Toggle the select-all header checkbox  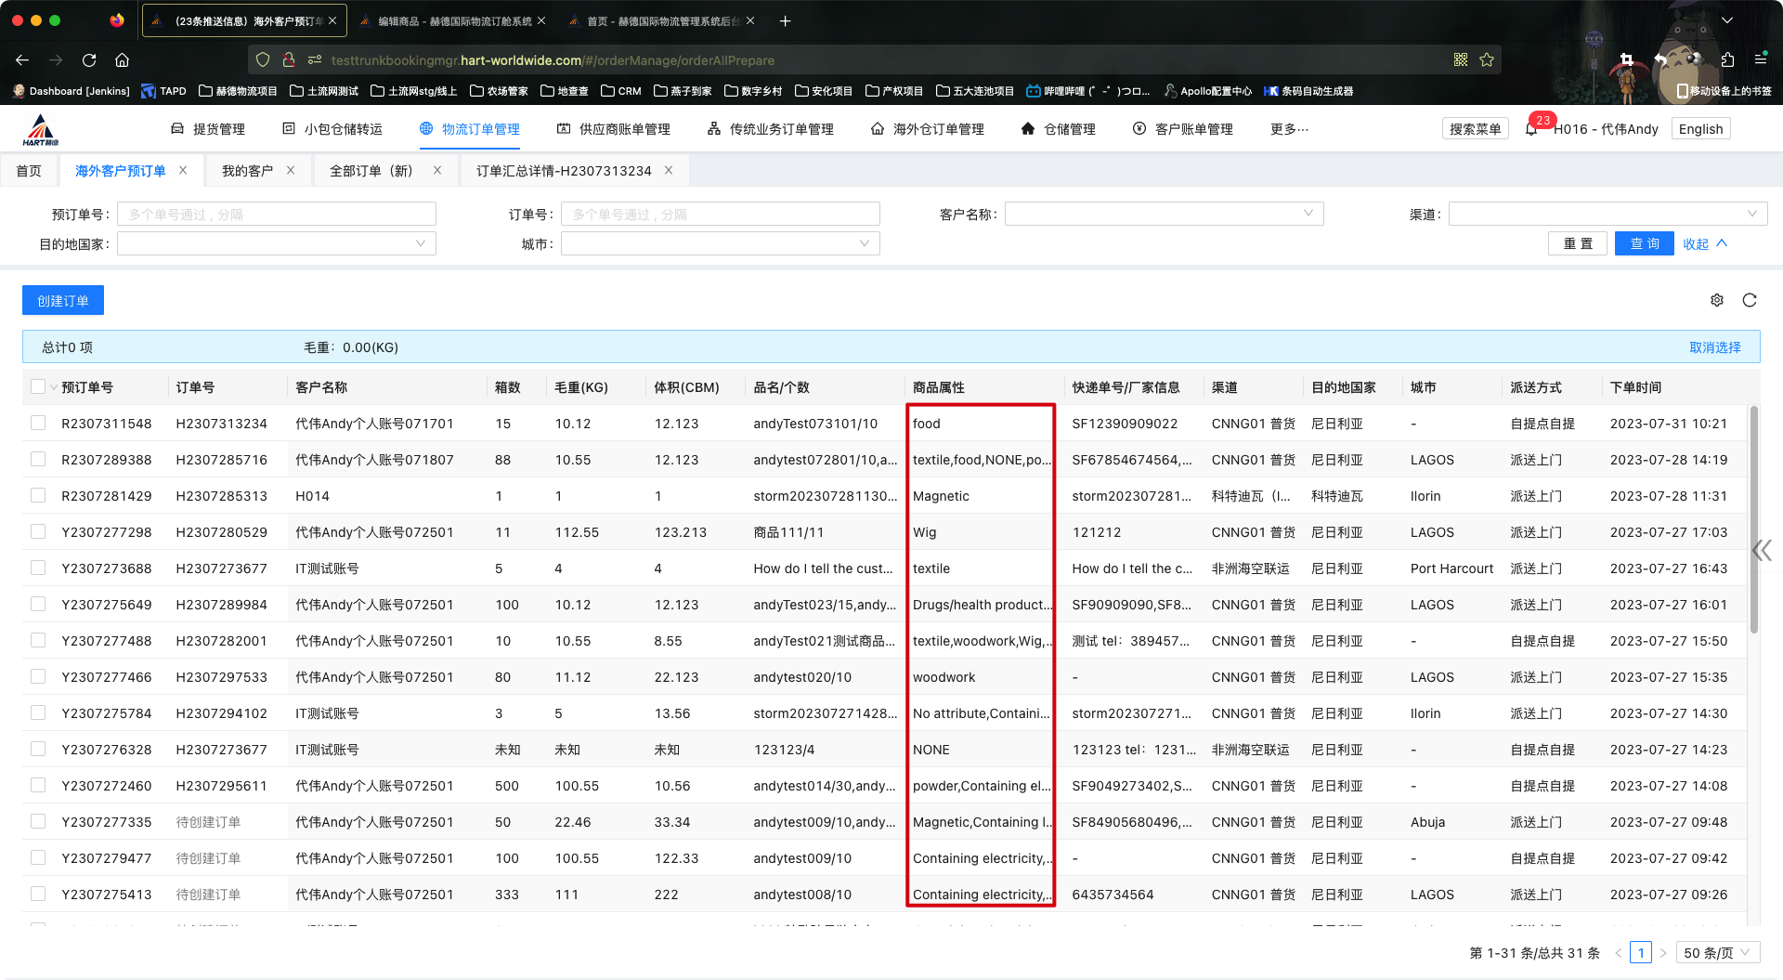click(x=38, y=387)
